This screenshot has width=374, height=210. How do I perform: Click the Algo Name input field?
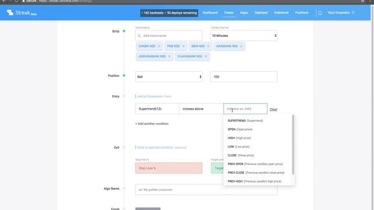tap(206, 190)
